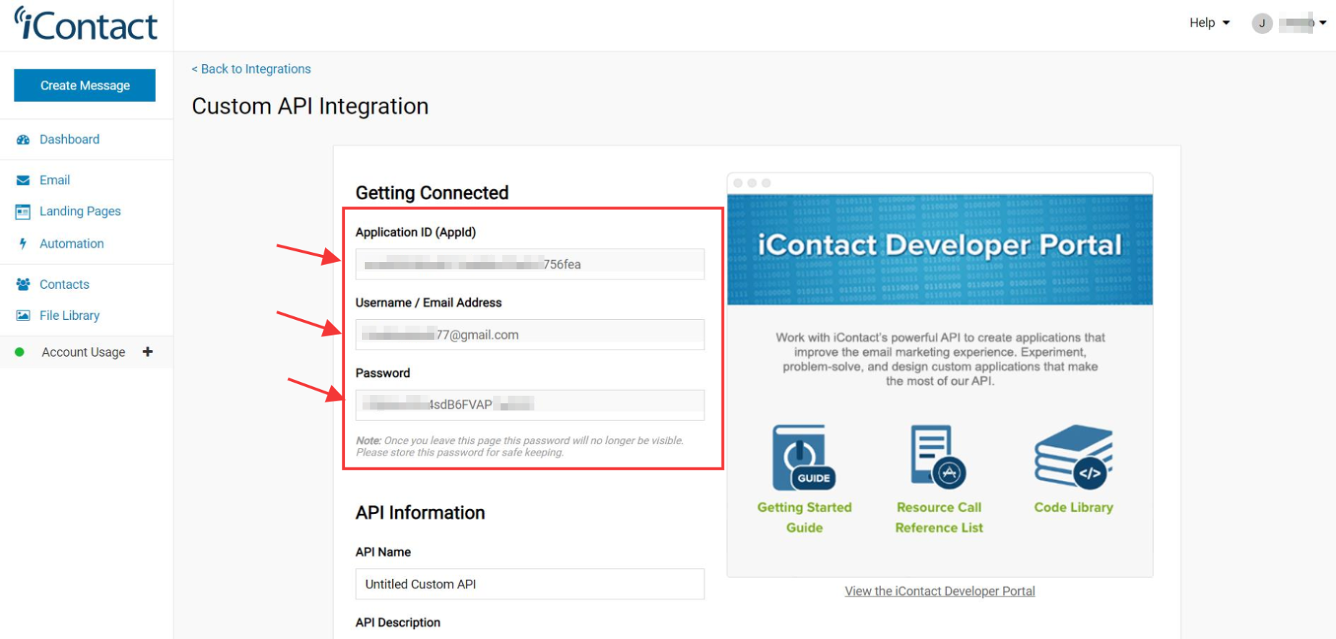
Task: Click the Contacts people icon
Action: point(23,284)
